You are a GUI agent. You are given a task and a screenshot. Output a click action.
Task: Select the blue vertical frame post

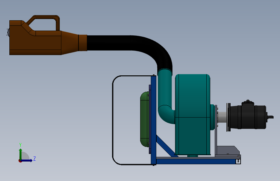click(x=154, y=120)
